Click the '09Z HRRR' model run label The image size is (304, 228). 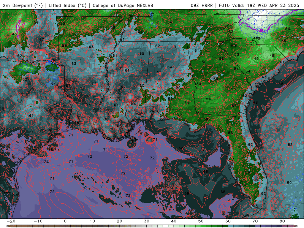point(202,6)
